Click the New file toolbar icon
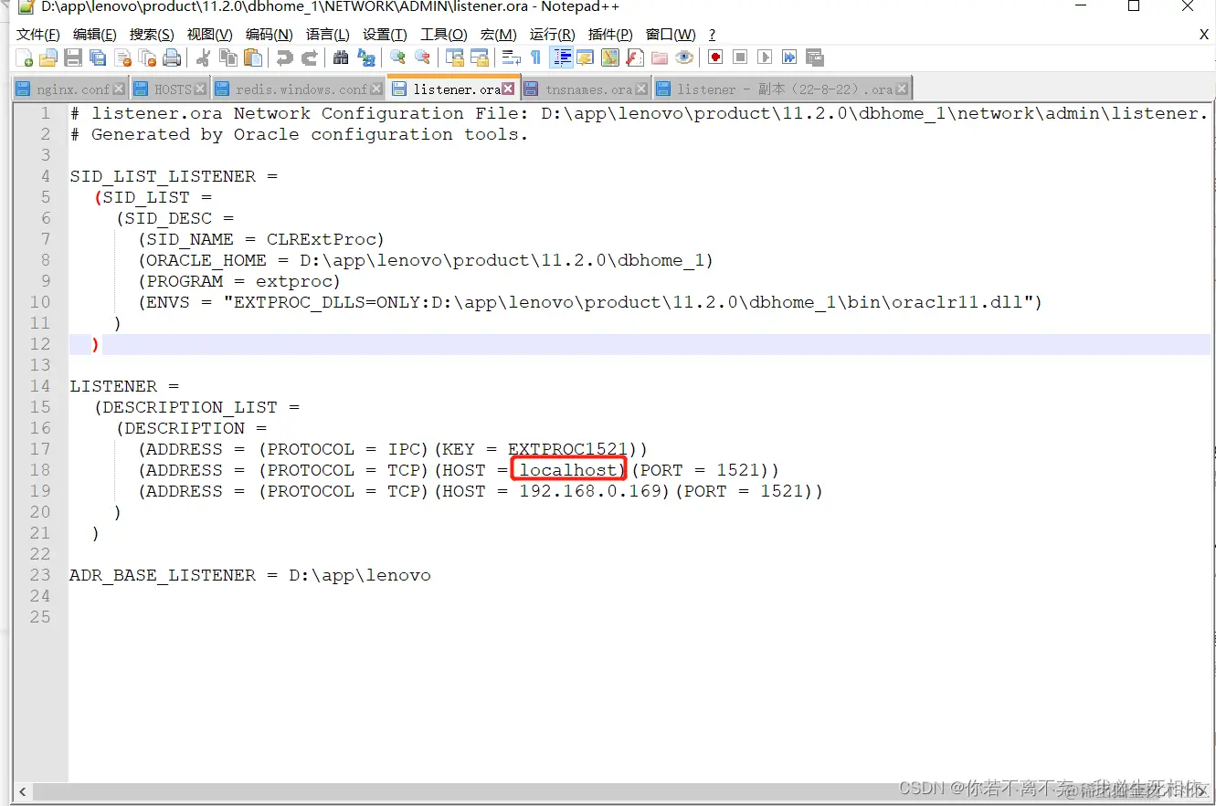 pos(25,58)
